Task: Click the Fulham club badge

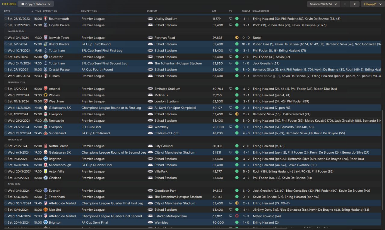Action: point(45,76)
